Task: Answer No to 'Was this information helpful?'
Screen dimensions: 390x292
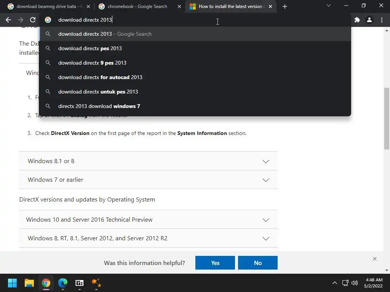Action: click(x=258, y=263)
